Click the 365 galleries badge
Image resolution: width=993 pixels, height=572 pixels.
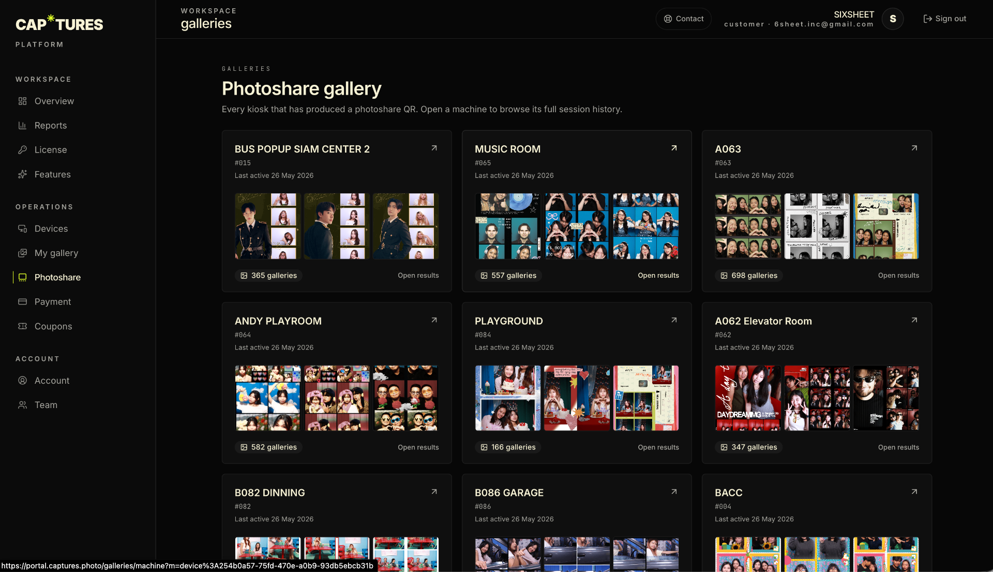268,276
